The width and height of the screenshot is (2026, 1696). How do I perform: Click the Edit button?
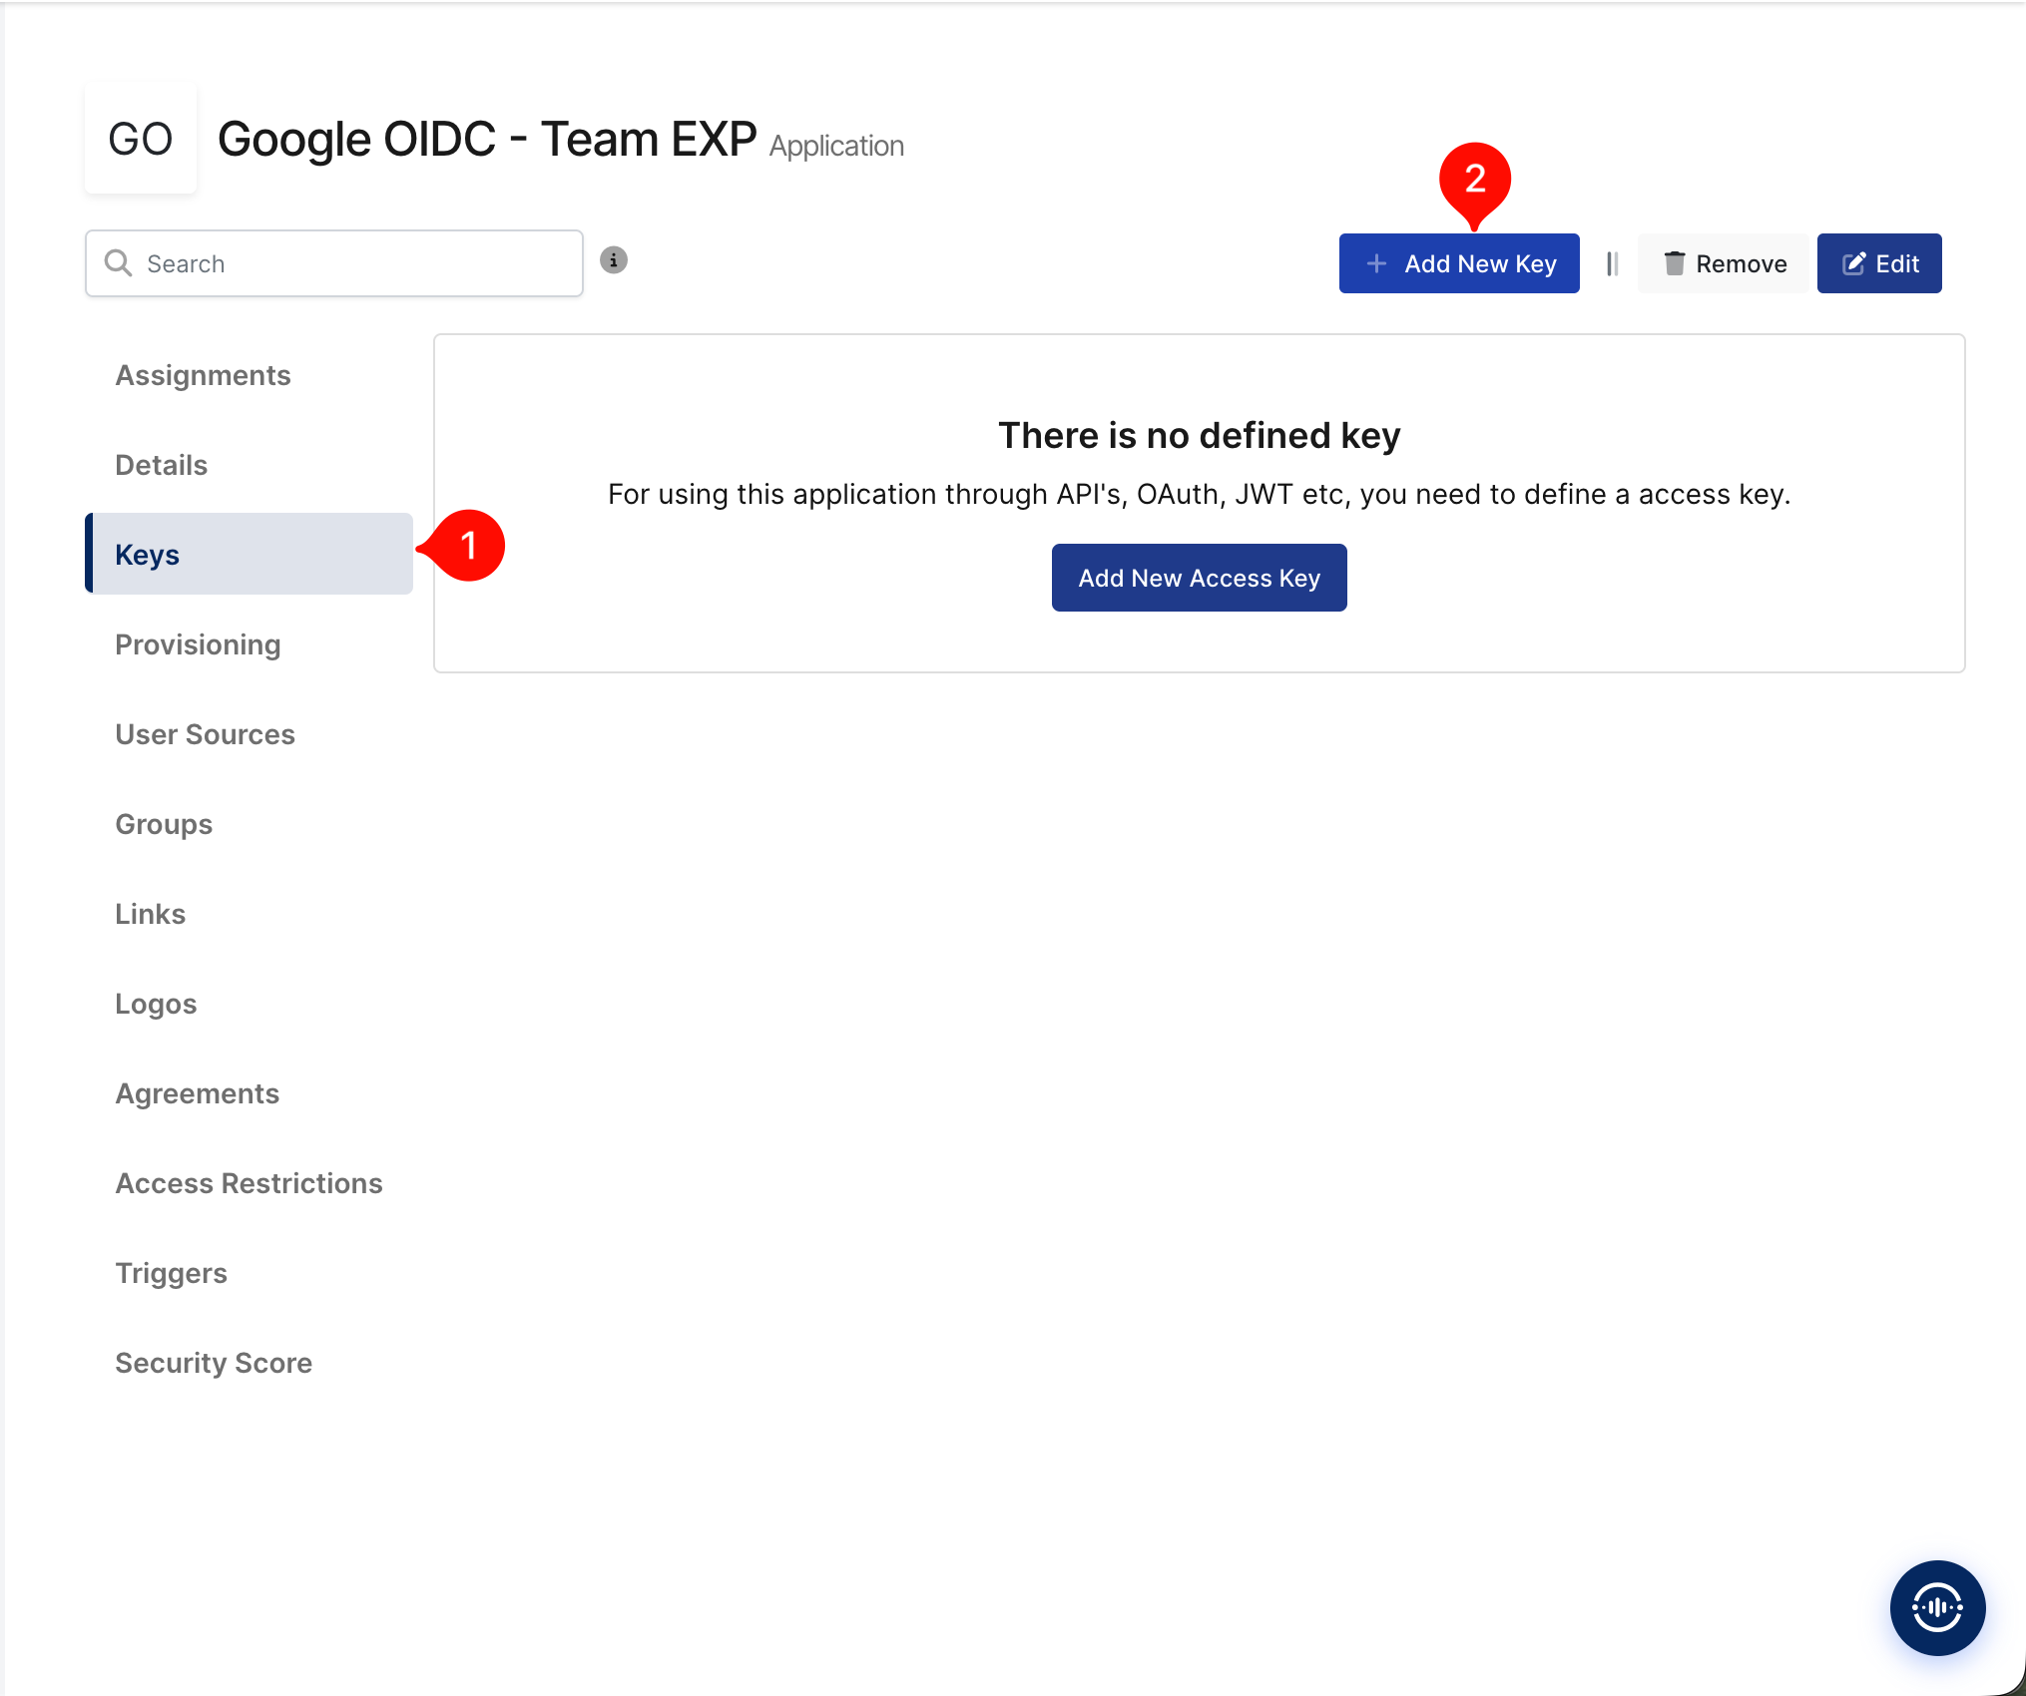coord(1879,263)
